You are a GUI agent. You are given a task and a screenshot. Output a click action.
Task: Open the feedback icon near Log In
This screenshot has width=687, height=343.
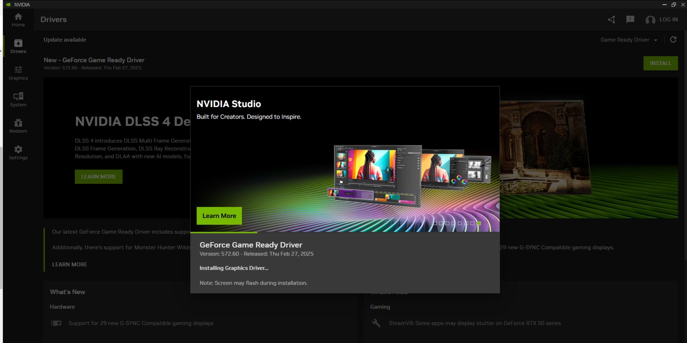tap(630, 19)
